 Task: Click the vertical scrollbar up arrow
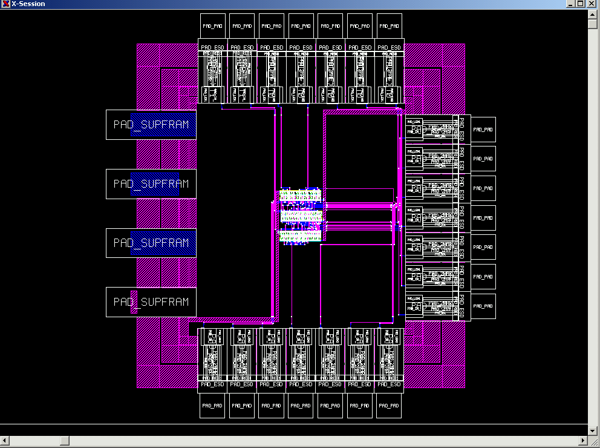click(x=592, y=15)
